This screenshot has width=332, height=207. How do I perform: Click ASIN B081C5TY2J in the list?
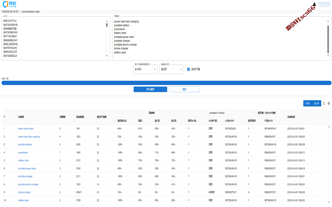tap(10, 21)
